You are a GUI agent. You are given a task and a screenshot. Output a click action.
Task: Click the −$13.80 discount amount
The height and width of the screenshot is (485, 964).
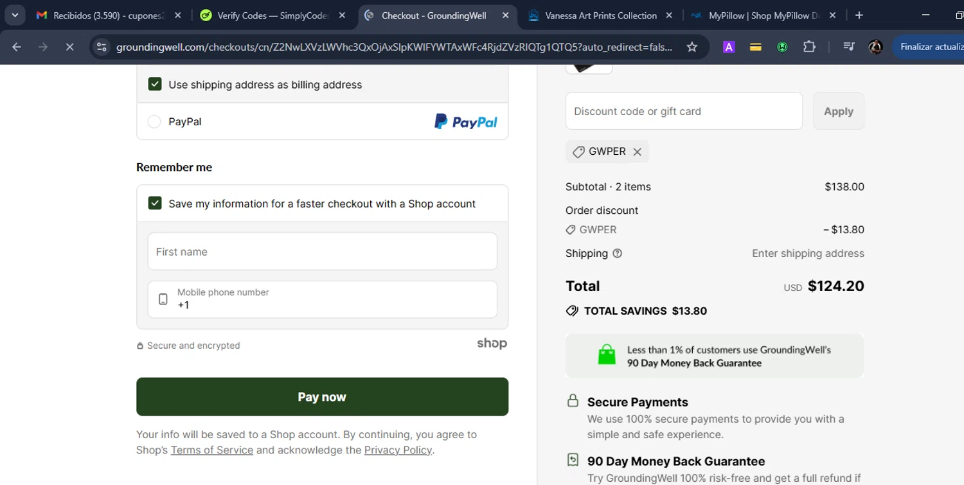tap(843, 229)
